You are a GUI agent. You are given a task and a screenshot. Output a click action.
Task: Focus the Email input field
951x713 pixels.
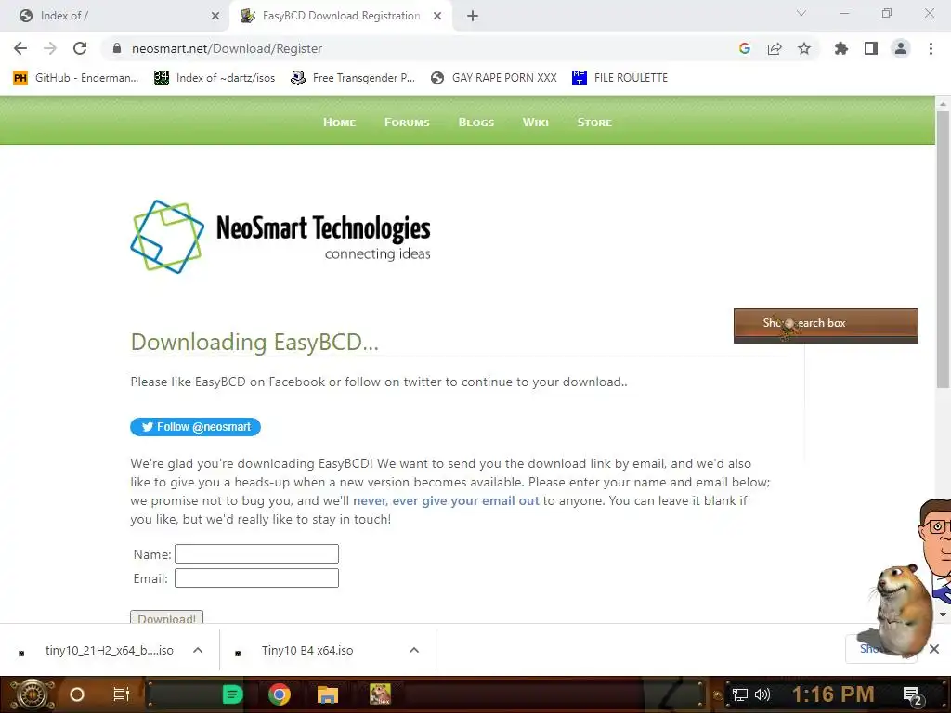tap(256, 577)
